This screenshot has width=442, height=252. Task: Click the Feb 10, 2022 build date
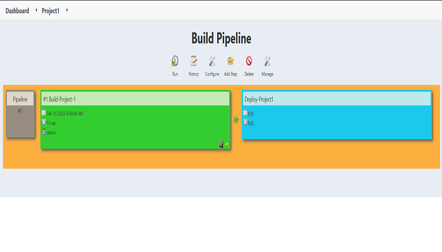[x=65, y=113]
